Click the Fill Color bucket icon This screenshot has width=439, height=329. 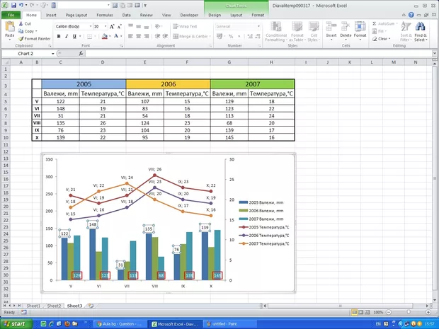click(104, 36)
